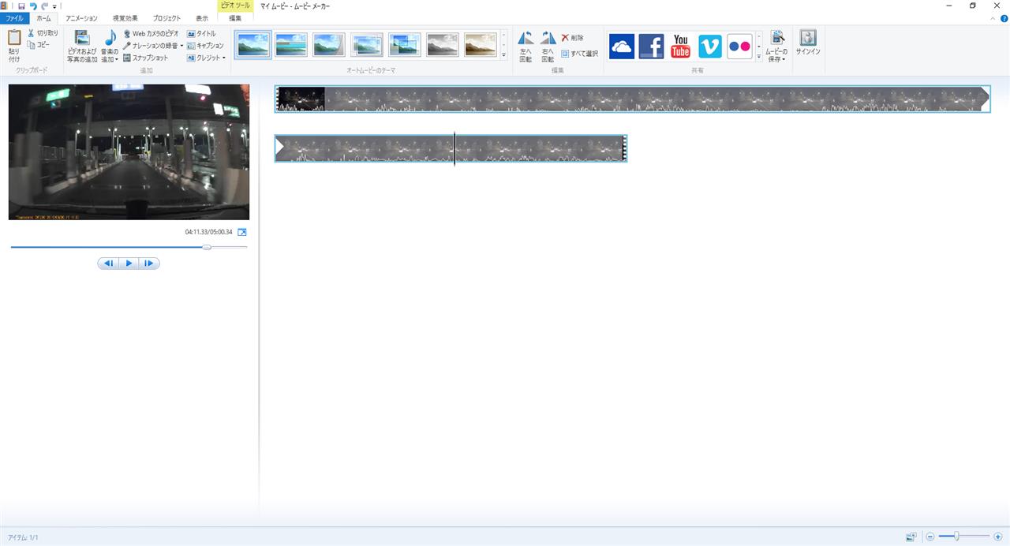Click the thumbnail size icon in status bar

tap(911, 537)
